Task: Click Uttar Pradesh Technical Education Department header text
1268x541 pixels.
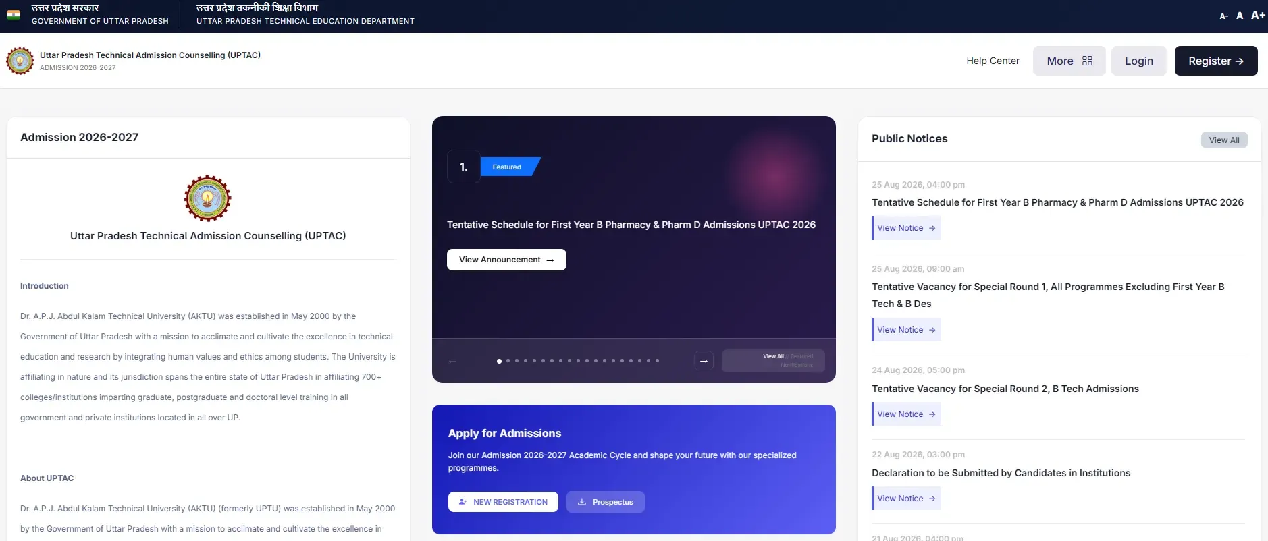Action: [x=305, y=21]
